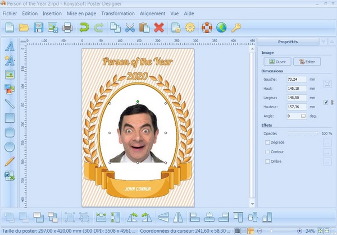The width and height of the screenshot is (337, 235).
Task: Expand the Propriétés panel dropdown arrow
Action: (324, 42)
